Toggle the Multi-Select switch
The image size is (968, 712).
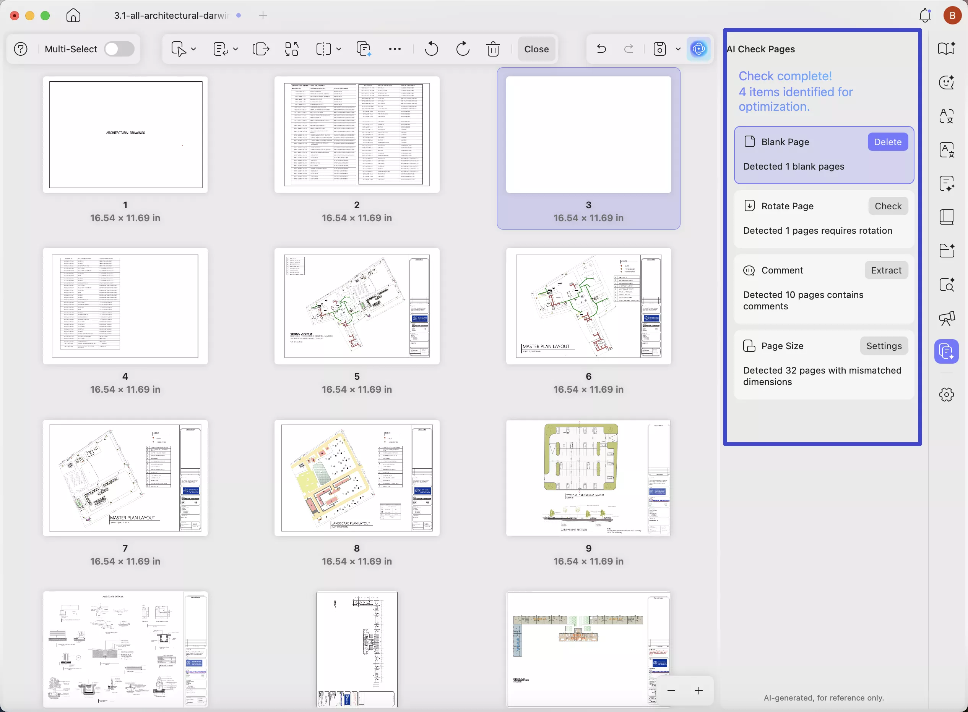click(119, 49)
